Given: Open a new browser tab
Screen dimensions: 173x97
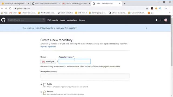Looking at the screenshot, I should pyautogui.click(x=125, y=4).
